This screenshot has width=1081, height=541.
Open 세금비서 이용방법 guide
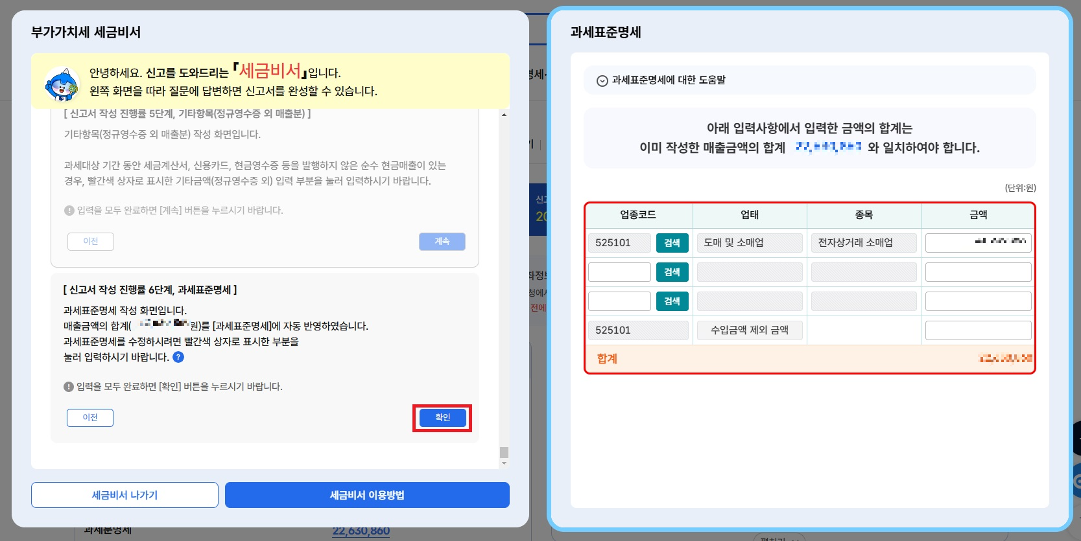point(367,495)
